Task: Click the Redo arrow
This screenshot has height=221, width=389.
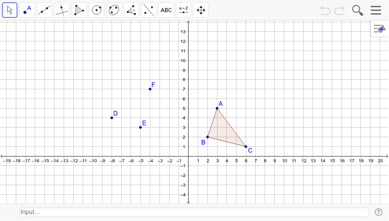Action: tap(340, 10)
